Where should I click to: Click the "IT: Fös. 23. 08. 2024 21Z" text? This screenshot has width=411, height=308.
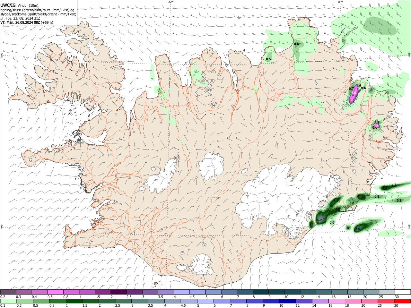click(x=20, y=18)
